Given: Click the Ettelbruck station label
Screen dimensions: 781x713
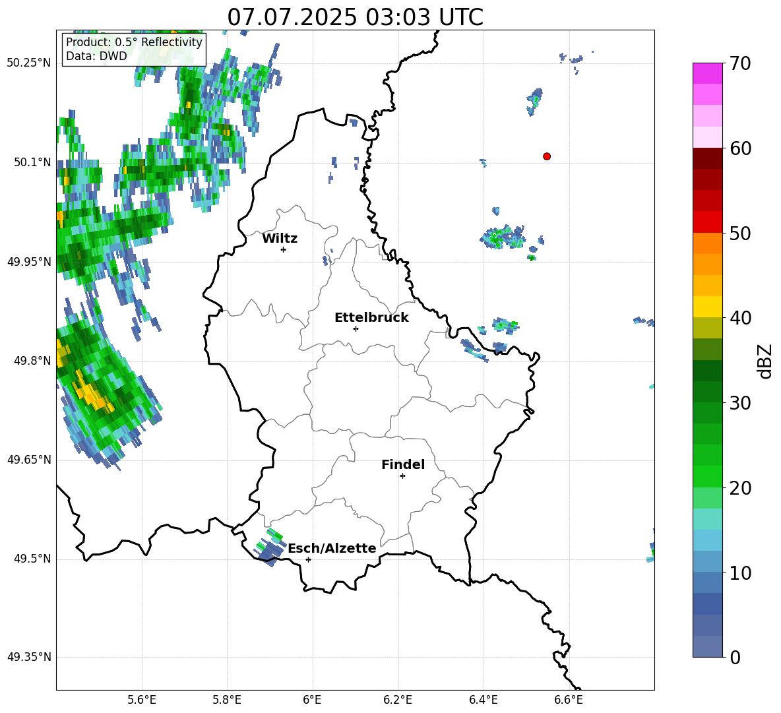Looking at the screenshot, I should (x=371, y=318).
